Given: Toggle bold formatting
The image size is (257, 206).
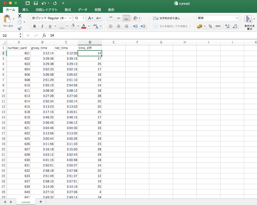Looking at the screenshot, I should click(34, 26).
